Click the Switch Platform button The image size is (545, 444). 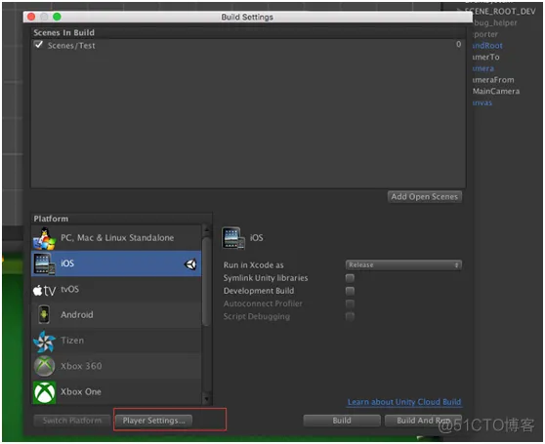(72, 421)
